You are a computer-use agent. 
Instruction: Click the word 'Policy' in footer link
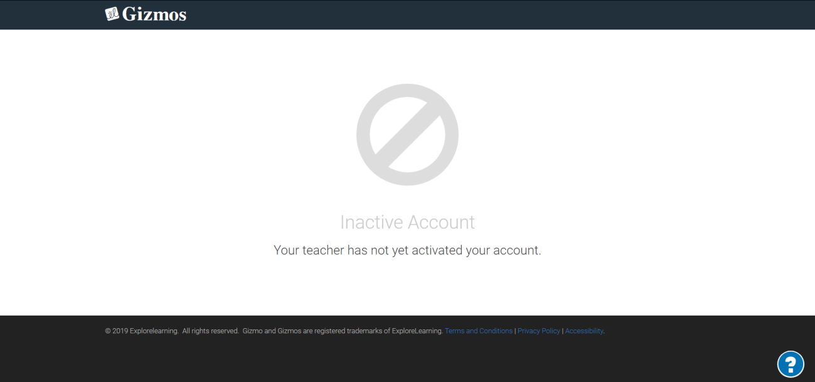click(550, 331)
